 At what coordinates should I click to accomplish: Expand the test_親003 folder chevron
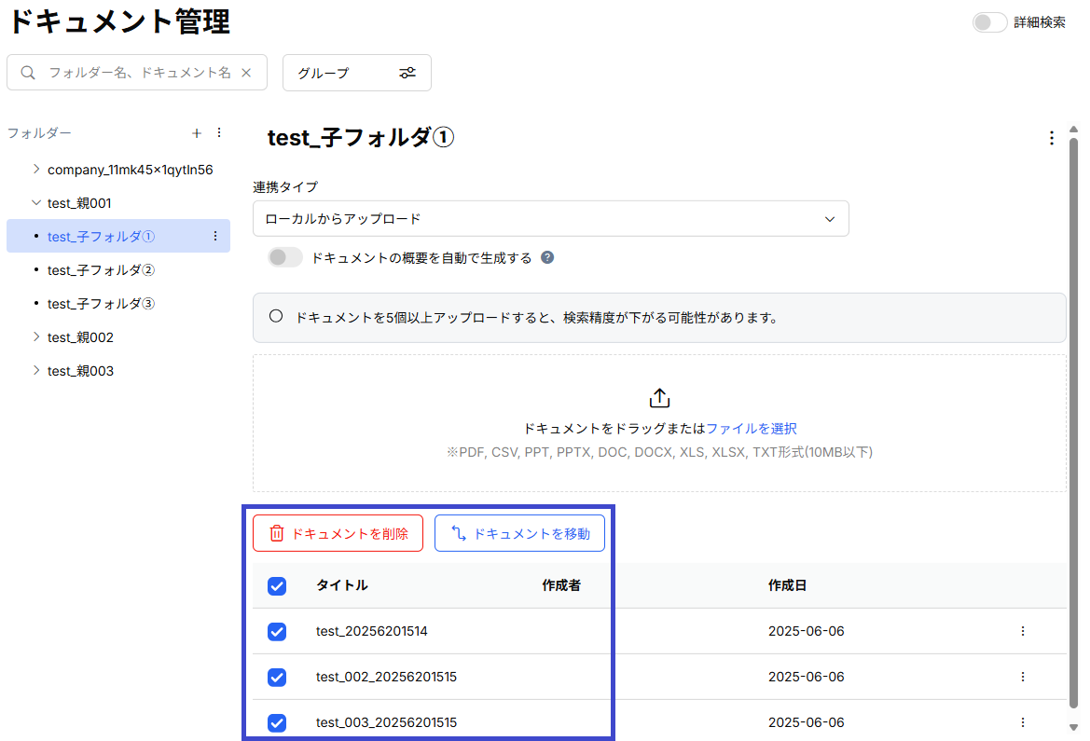coord(36,371)
